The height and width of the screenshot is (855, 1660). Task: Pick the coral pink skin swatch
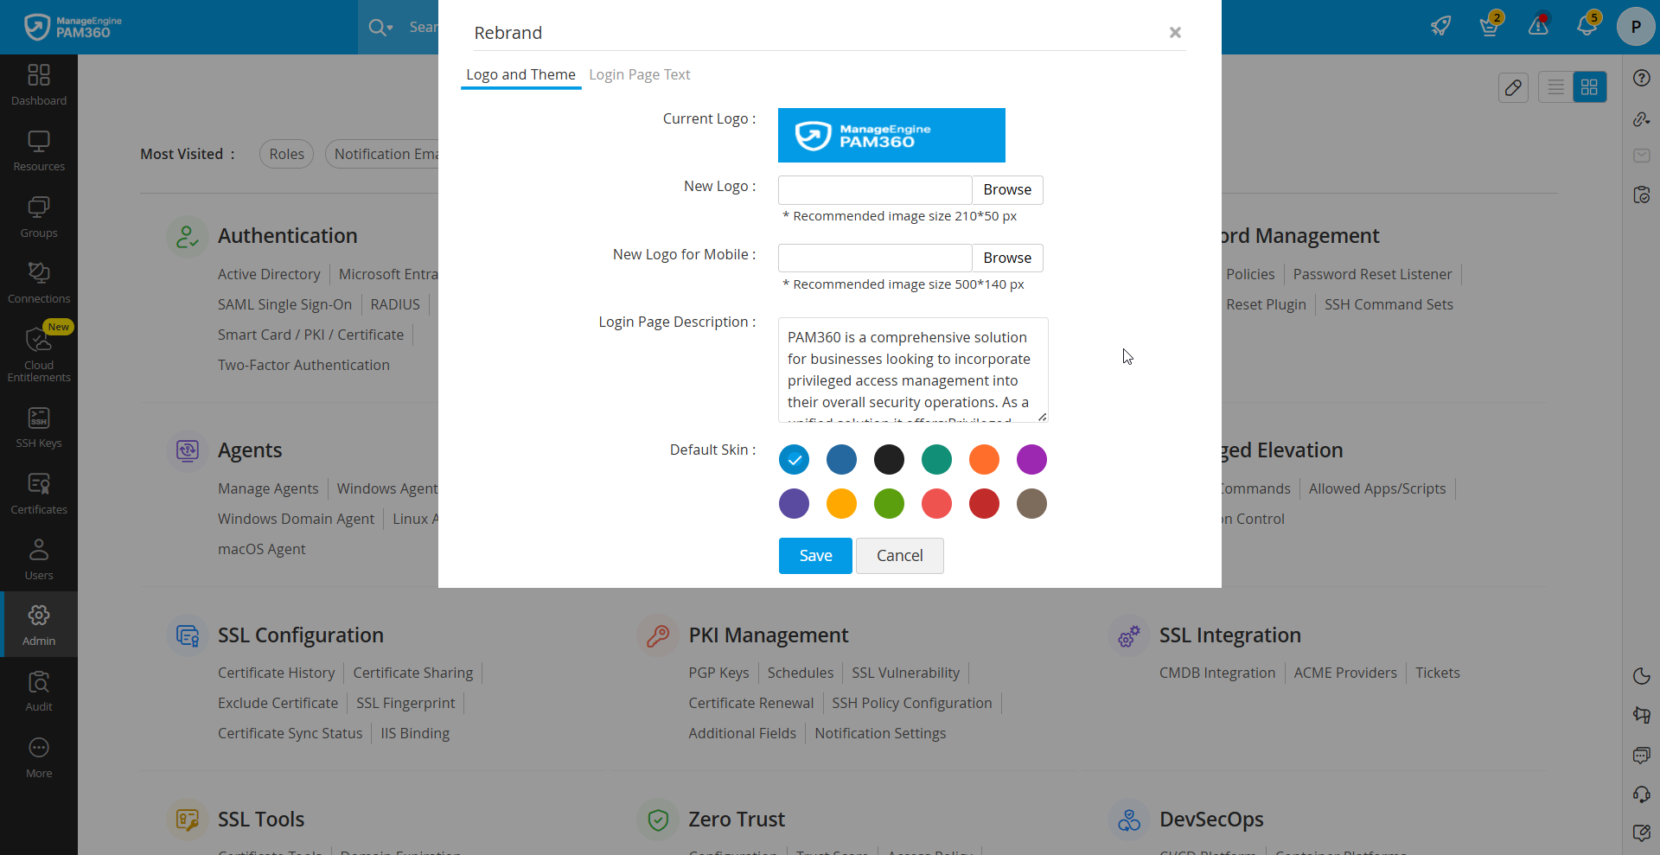click(936, 504)
